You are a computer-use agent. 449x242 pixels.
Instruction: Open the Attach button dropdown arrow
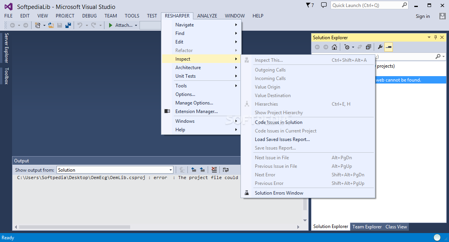tap(136, 25)
